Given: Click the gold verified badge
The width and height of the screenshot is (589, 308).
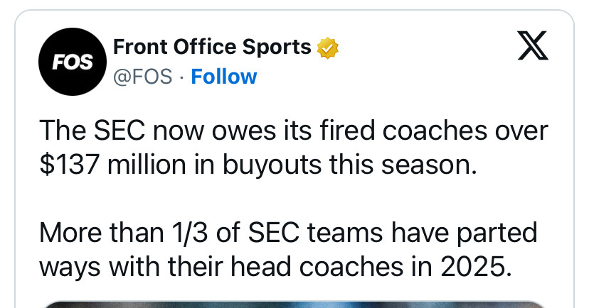Looking at the screenshot, I should point(327,48).
